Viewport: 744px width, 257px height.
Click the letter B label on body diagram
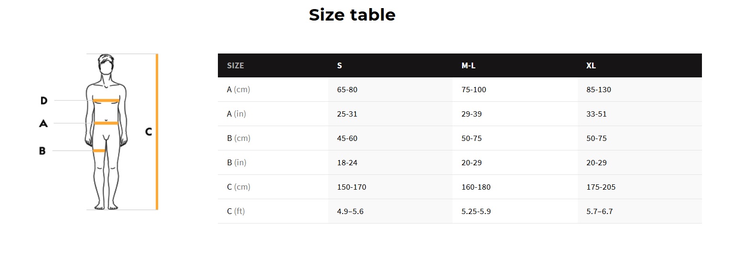click(x=42, y=150)
